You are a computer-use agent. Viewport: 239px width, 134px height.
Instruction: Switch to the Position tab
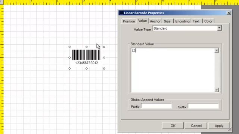(129, 21)
